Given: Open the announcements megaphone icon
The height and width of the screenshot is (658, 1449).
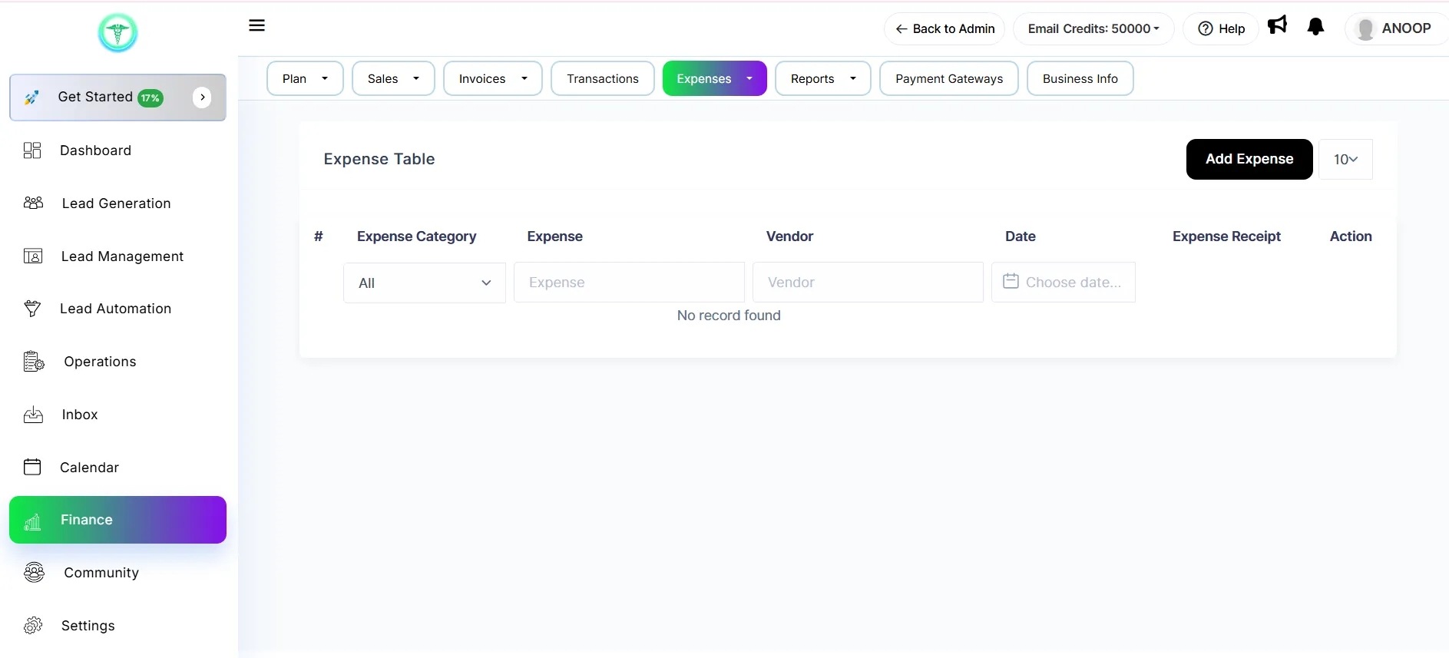Looking at the screenshot, I should click(x=1277, y=25).
